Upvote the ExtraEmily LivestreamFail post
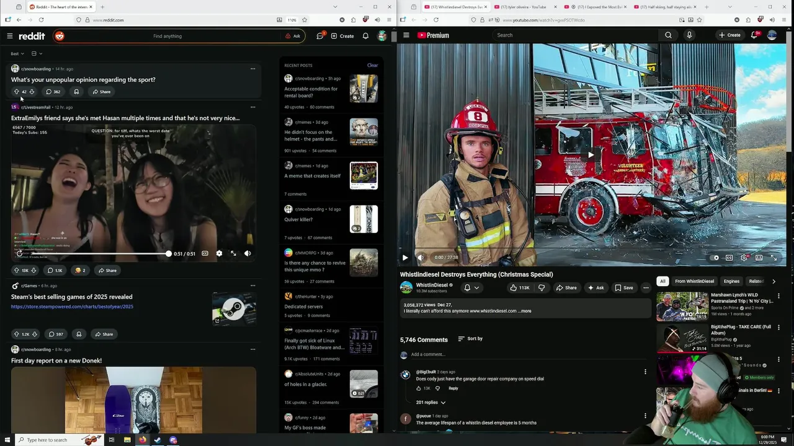This screenshot has height=446, width=794. pyautogui.click(x=17, y=270)
